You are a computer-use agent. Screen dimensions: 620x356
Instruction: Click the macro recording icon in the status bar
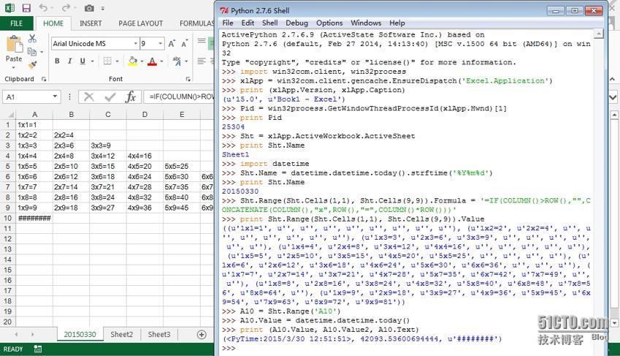click(38, 349)
